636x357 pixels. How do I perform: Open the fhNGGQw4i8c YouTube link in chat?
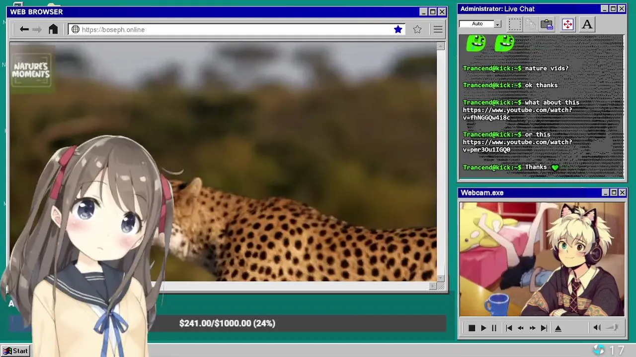point(517,114)
